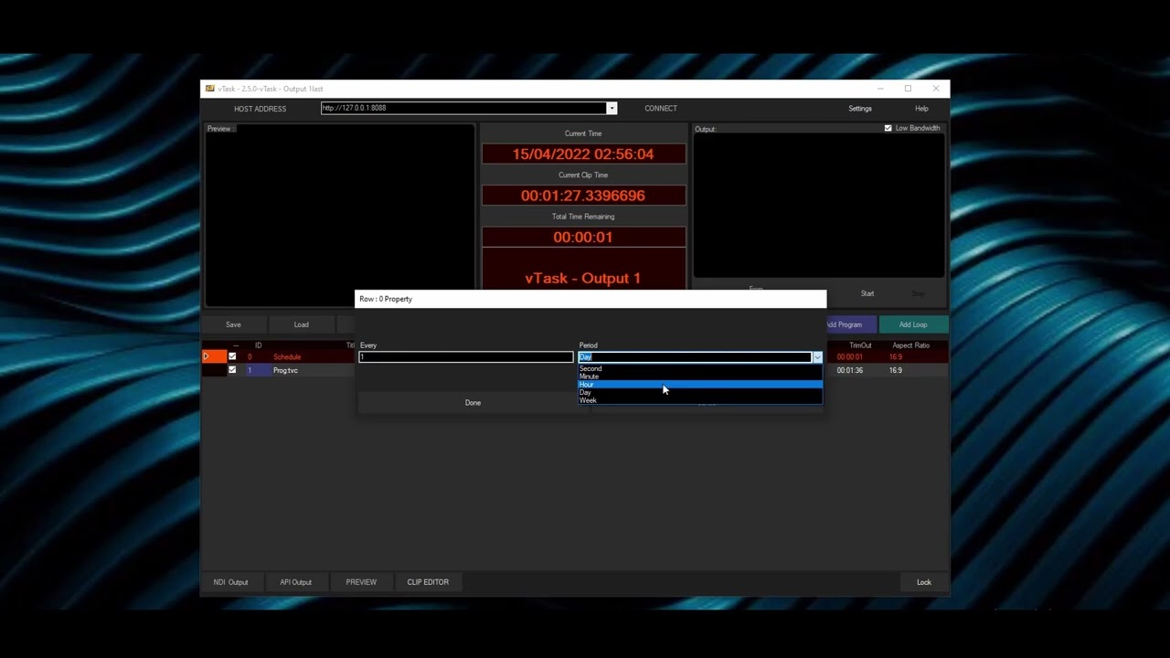This screenshot has height=658, width=1170.
Task: Click the Lock button
Action: coord(924,582)
